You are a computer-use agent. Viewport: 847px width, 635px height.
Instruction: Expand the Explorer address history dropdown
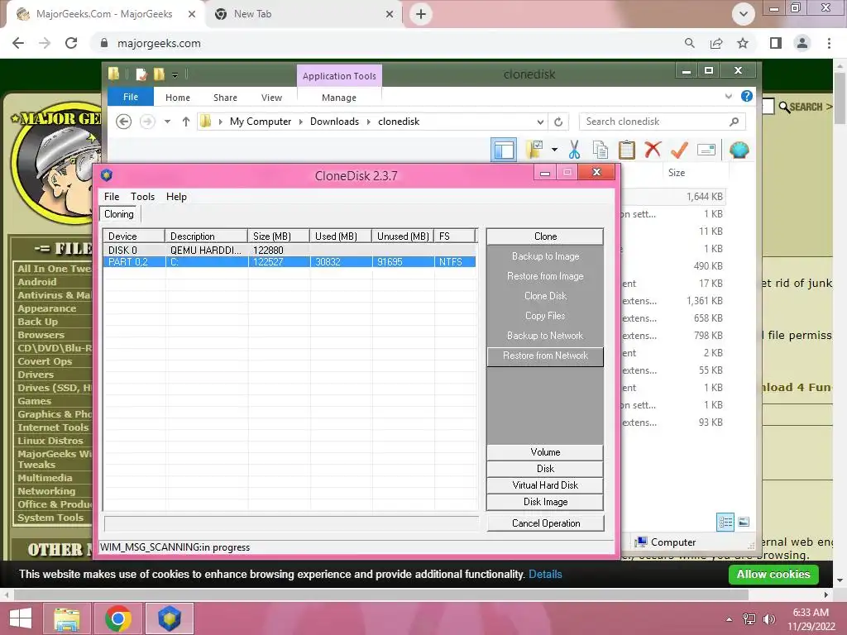[540, 122]
